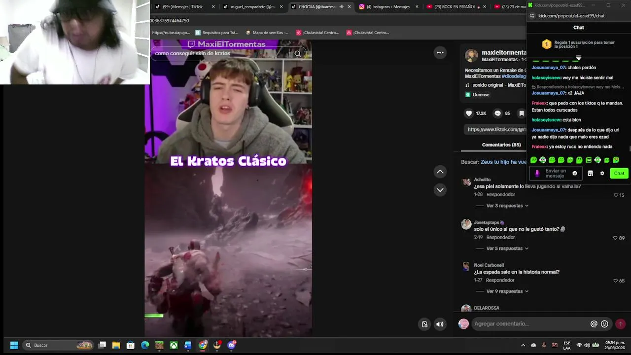Open the Xbox app from the taskbar
The image size is (631, 355).
174,345
